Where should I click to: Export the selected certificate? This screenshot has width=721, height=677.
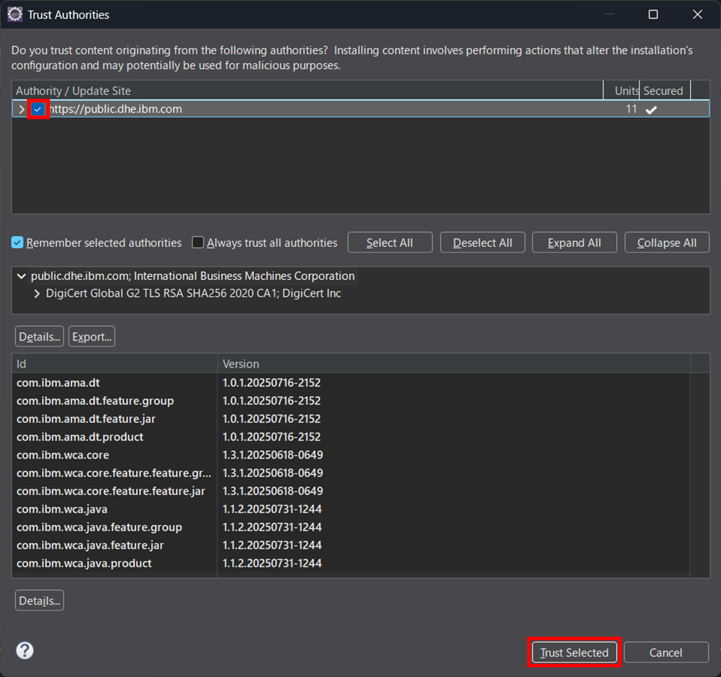click(91, 337)
